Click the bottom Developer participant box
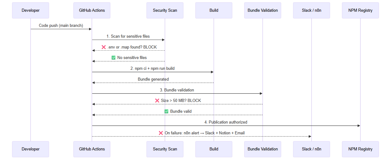This screenshot has height=160, width=391. coord(31,149)
